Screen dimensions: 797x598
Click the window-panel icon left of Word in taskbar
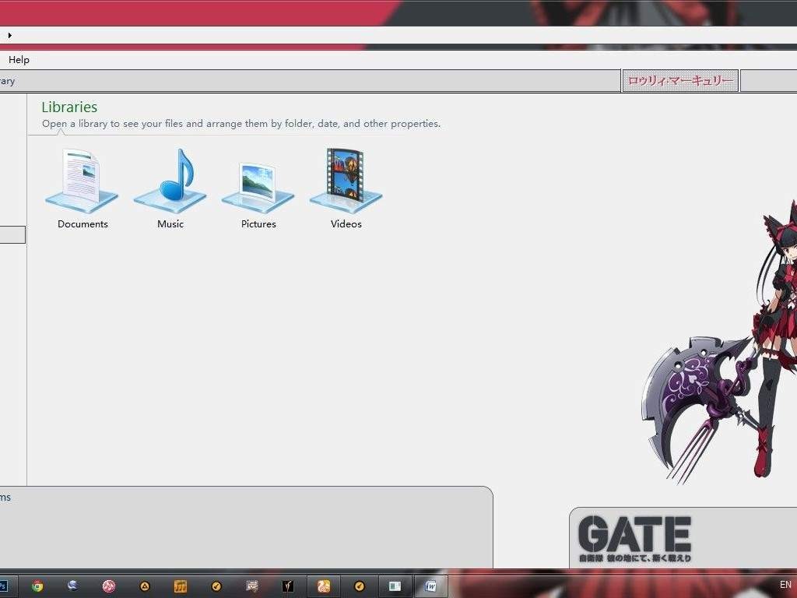[x=395, y=586]
